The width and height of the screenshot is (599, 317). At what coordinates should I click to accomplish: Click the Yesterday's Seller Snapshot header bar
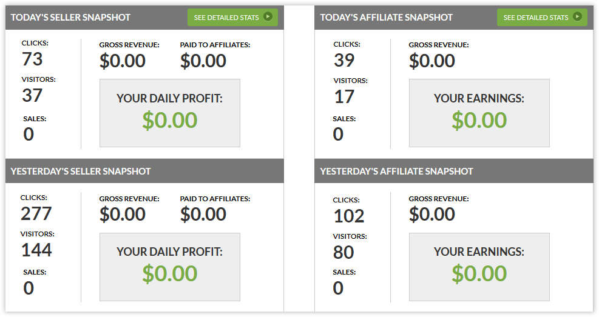click(81, 172)
